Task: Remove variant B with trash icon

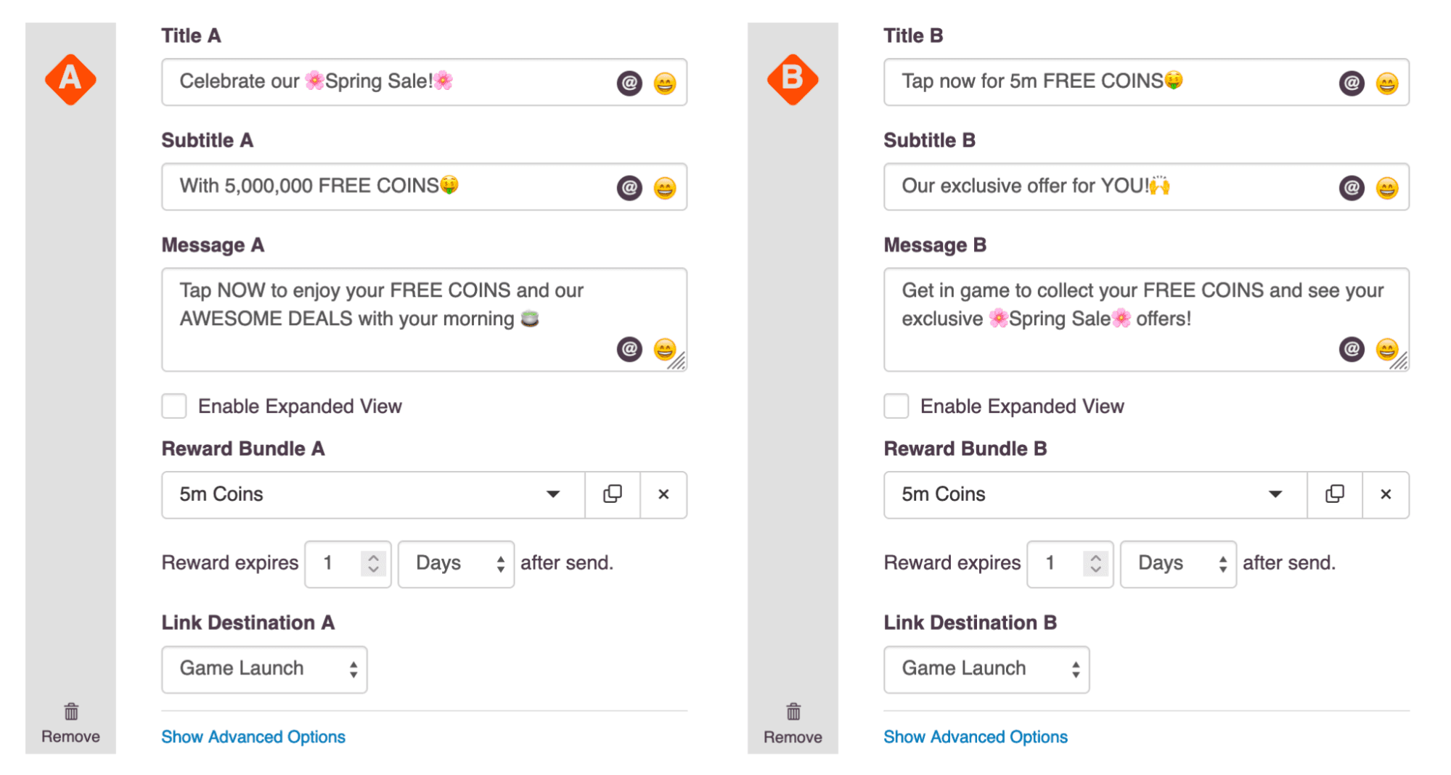Action: click(x=793, y=723)
